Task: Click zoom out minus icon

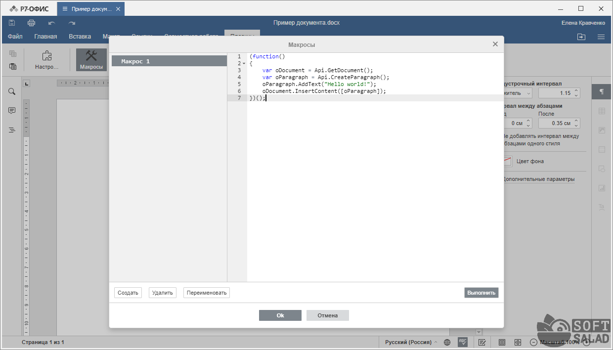Action: tap(533, 342)
